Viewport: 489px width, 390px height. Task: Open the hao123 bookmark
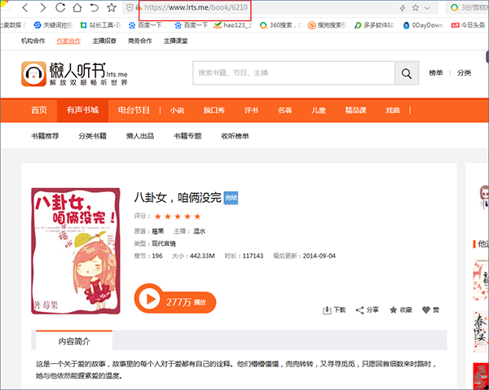pyautogui.click(x=233, y=25)
